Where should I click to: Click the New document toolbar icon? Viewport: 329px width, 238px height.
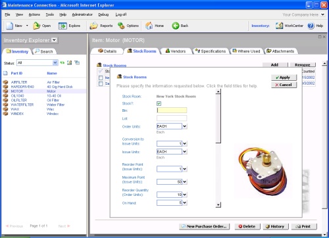pyautogui.click(x=9, y=26)
